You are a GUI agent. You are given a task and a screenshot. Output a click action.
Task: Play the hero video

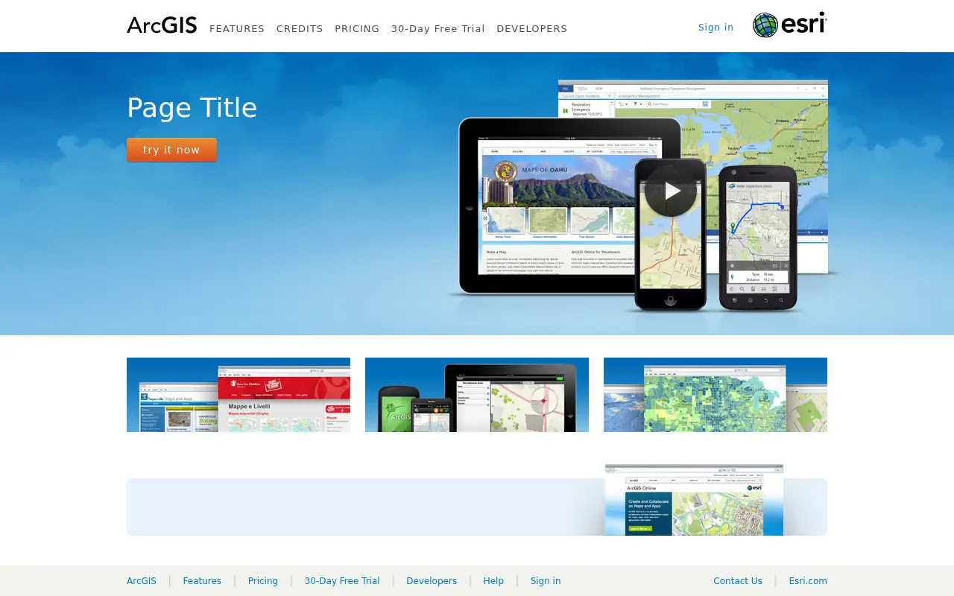click(671, 191)
